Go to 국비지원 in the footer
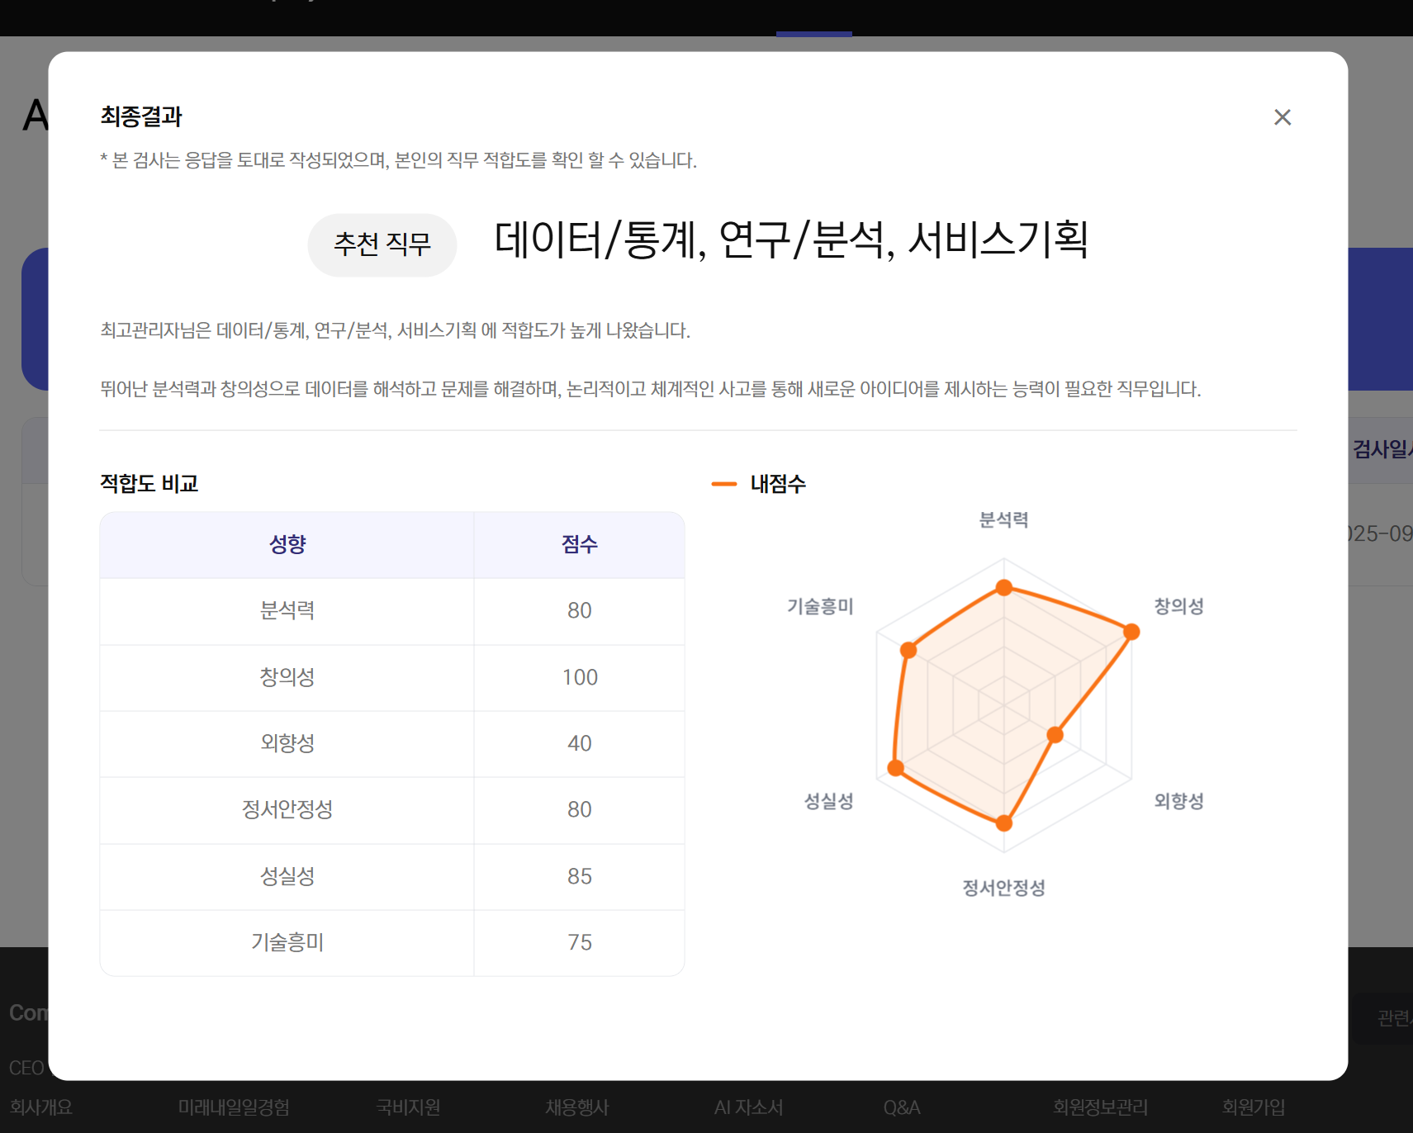 pos(408,1107)
